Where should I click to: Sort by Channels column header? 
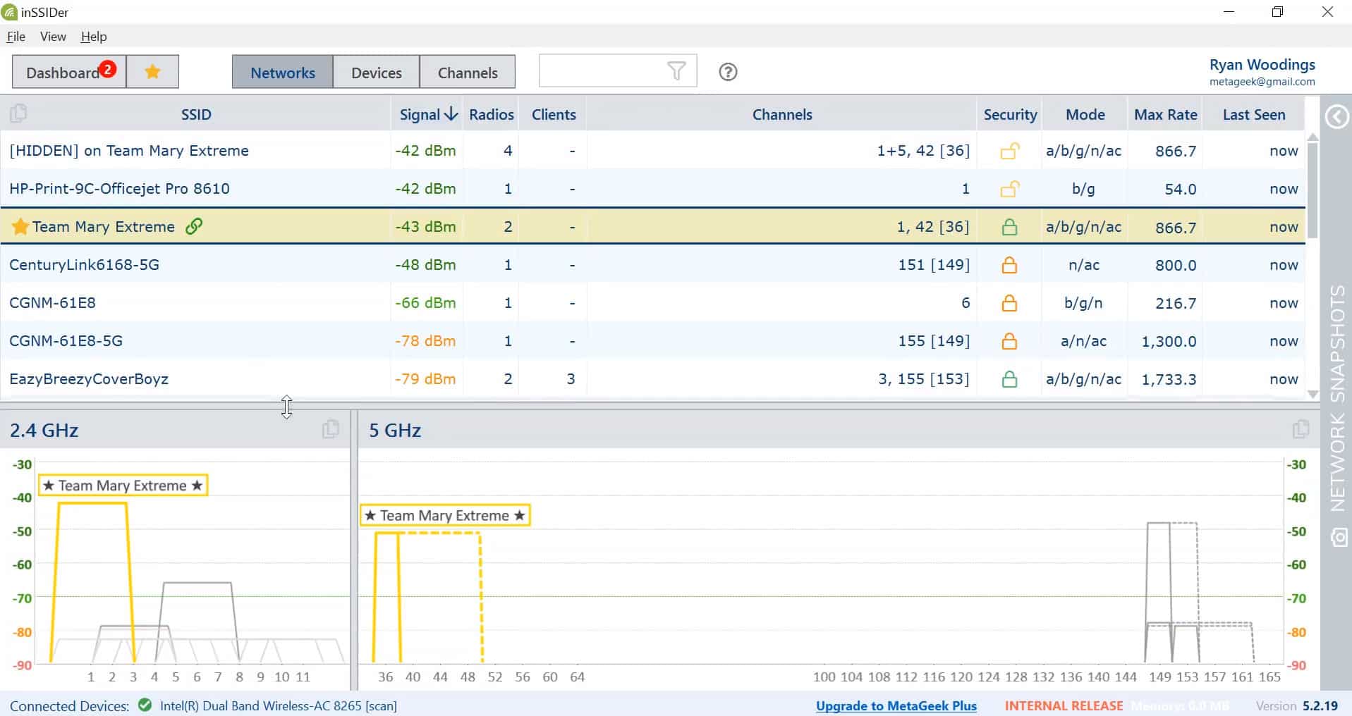click(782, 114)
